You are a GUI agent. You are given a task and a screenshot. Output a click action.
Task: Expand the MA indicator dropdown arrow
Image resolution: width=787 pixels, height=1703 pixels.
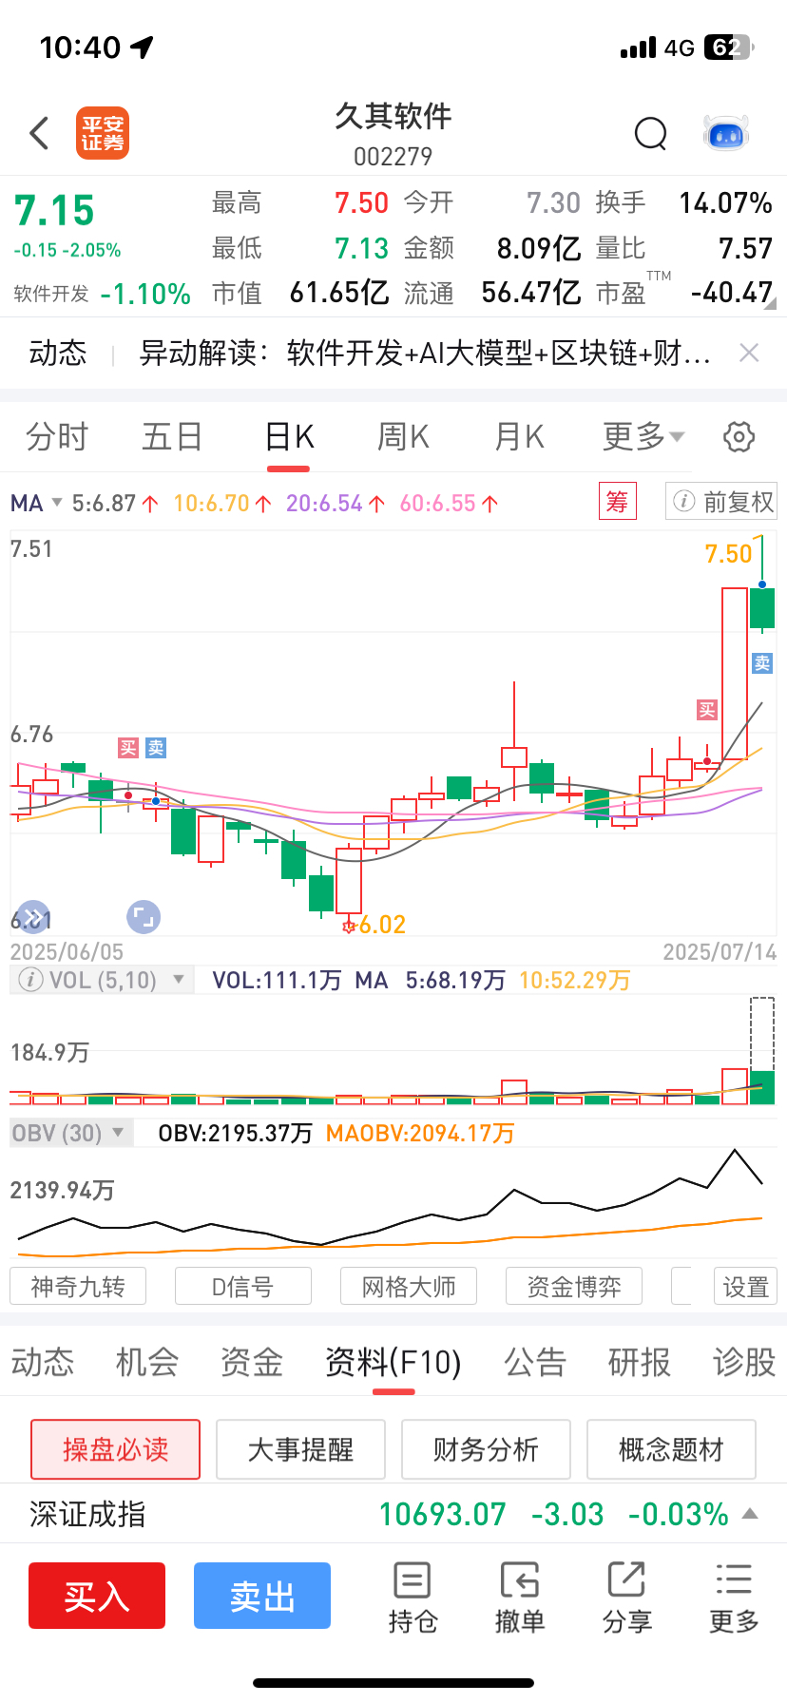56,502
